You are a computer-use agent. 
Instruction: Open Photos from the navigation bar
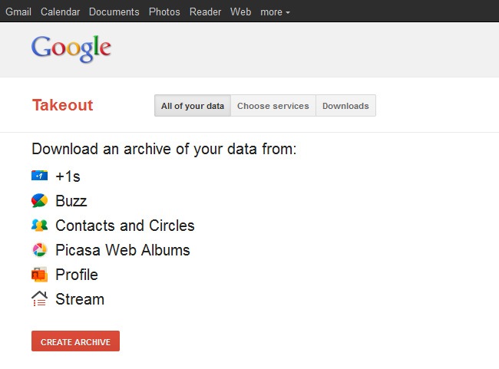[164, 12]
